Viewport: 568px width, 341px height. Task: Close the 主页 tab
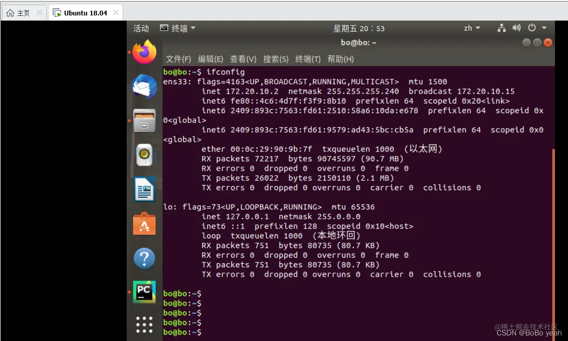click(x=39, y=13)
